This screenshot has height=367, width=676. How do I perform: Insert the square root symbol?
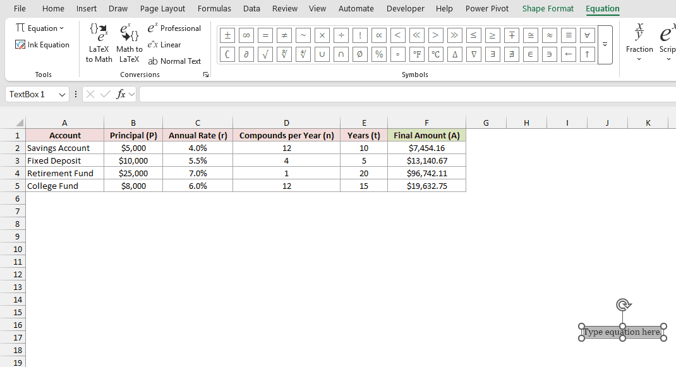265,54
